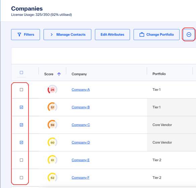Click the Score sort arrow icon

click(x=59, y=74)
